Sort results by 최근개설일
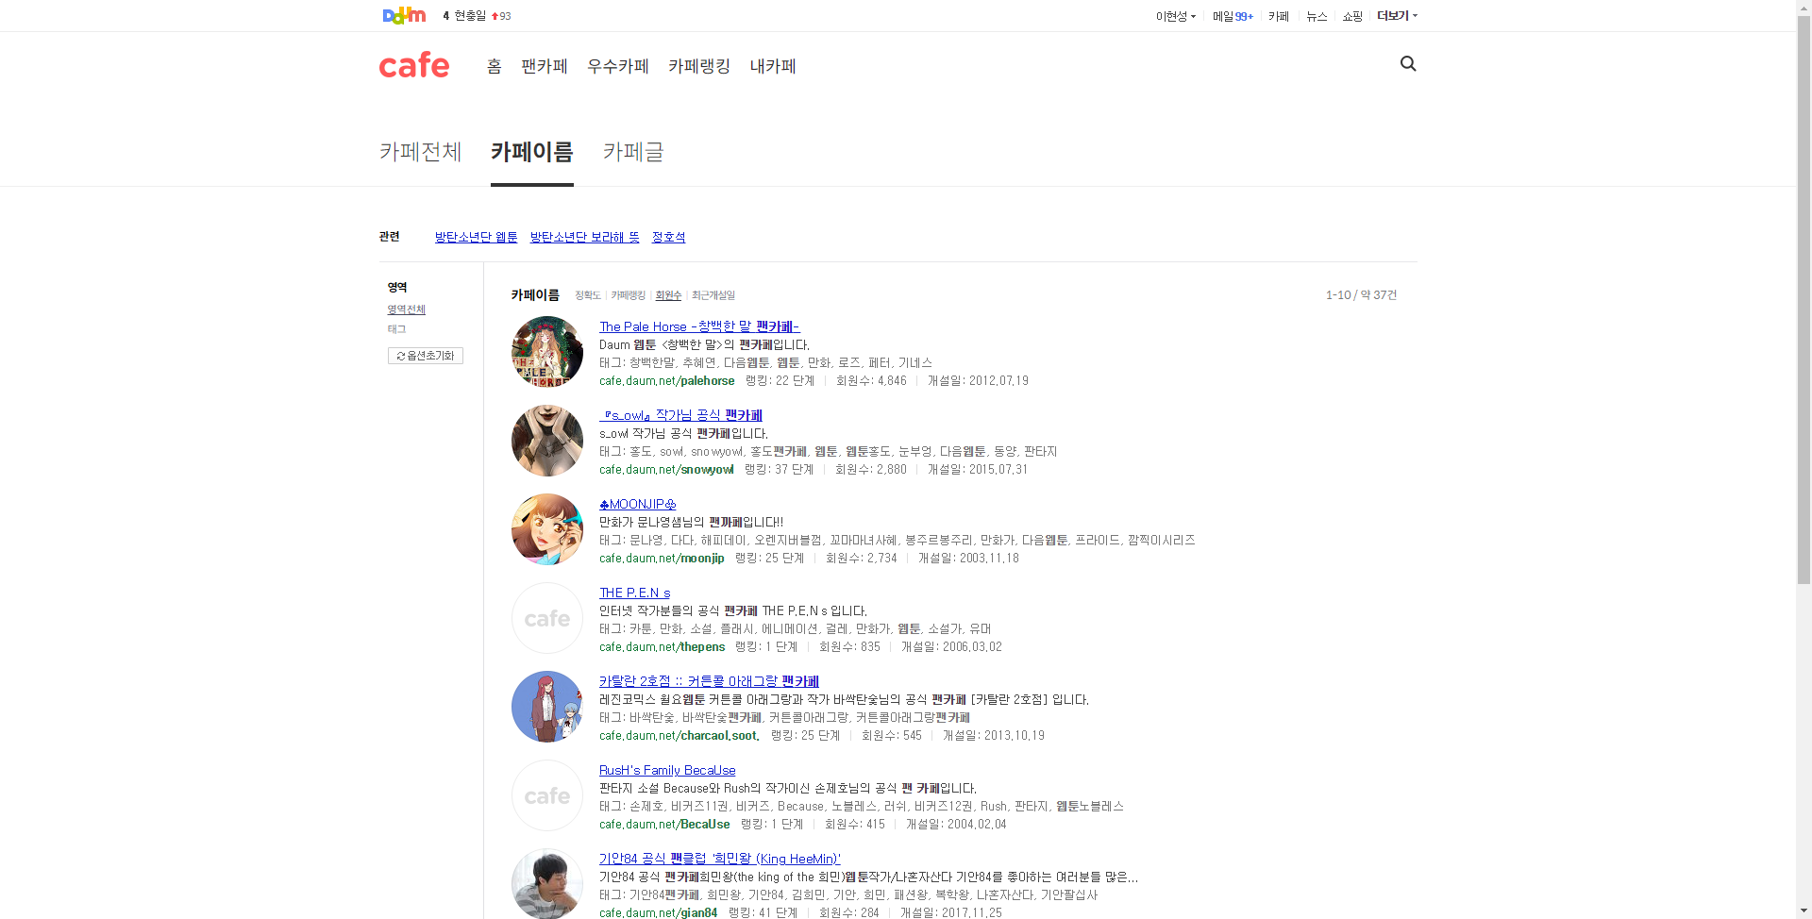The height and width of the screenshot is (919, 1812). tap(713, 295)
